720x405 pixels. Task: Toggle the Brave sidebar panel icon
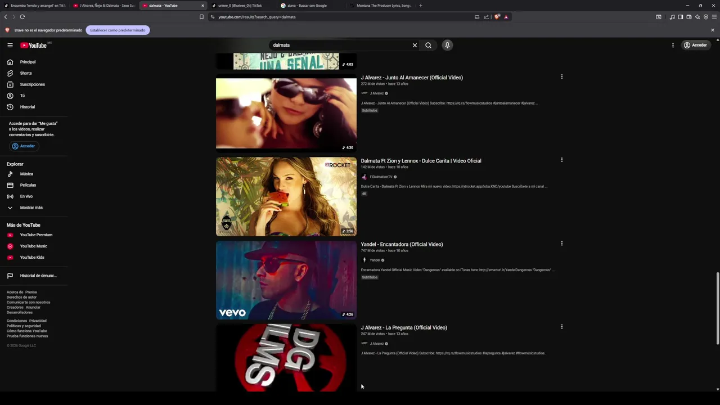click(681, 17)
